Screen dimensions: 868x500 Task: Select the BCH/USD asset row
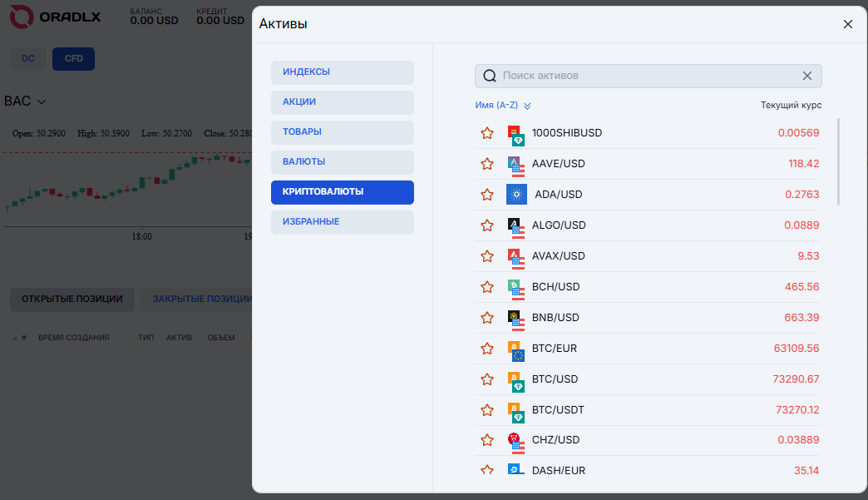649,287
